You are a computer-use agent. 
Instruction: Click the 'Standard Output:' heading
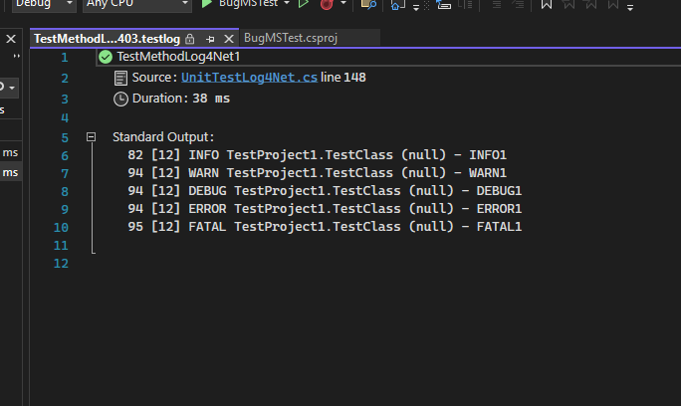coord(163,136)
